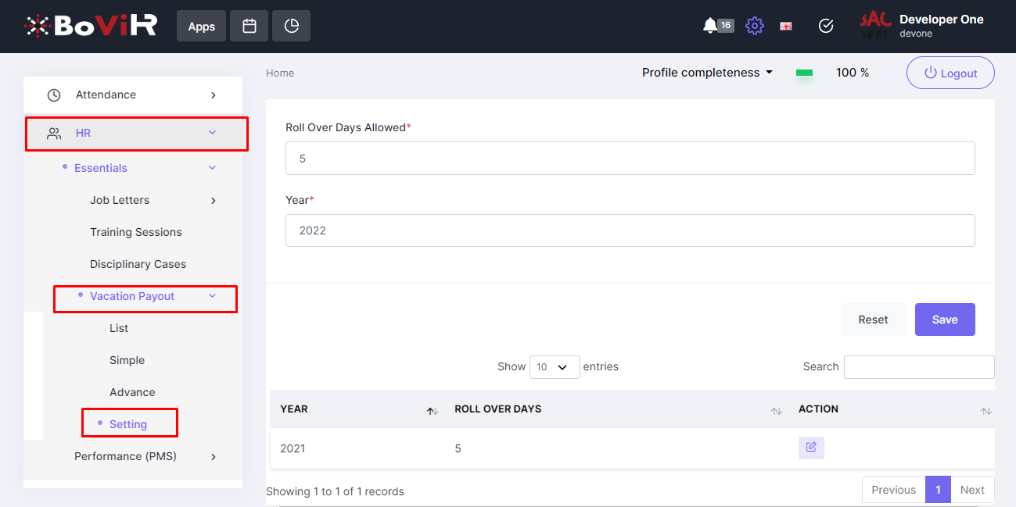Expand Performance (PMS) submenu
This screenshot has width=1016, height=507.
pyautogui.click(x=145, y=456)
